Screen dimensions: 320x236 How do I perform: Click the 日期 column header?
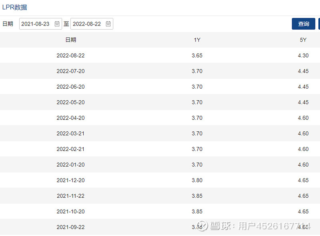coord(71,40)
